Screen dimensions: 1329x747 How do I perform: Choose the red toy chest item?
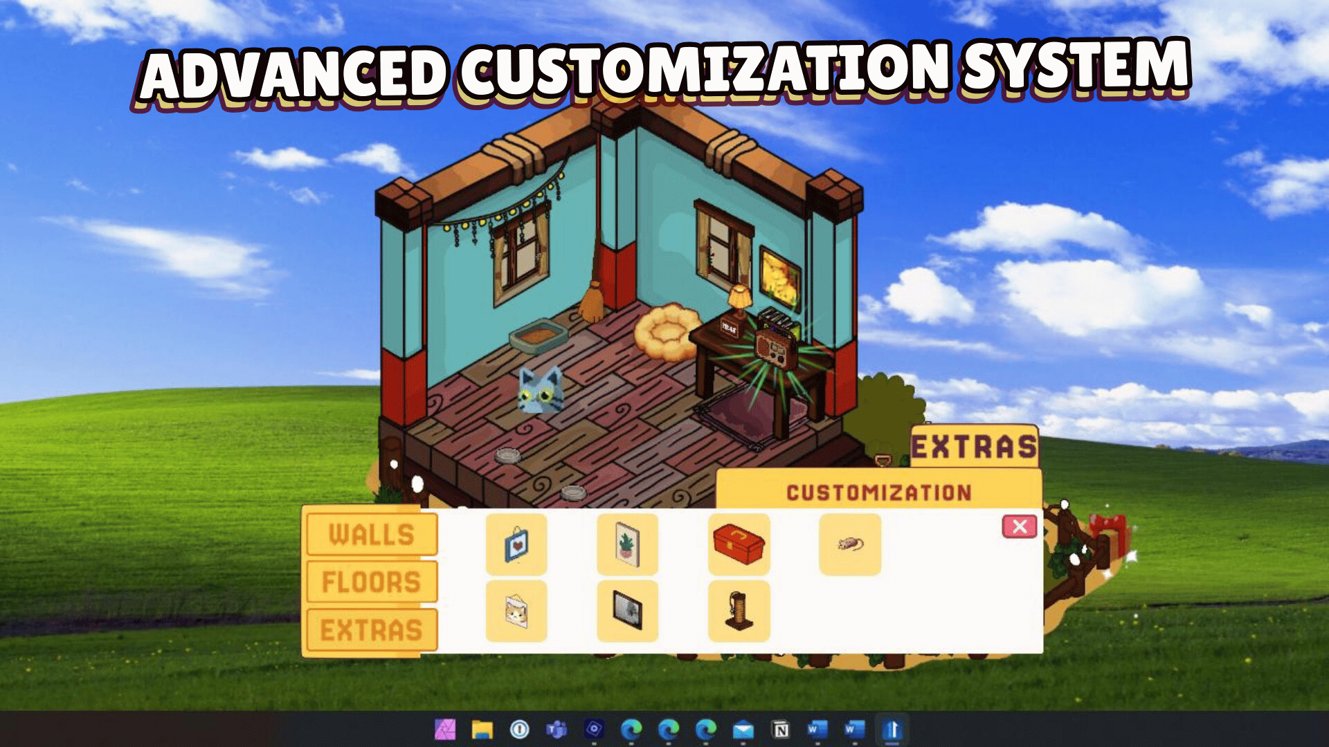pos(739,544)
